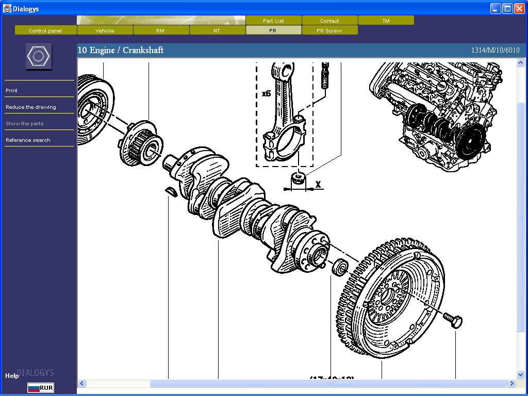Click the 10 Engine / Crankshaft heading
Image resolution: width=528 pixels, height=396 pixels.
tap(121, 50)
